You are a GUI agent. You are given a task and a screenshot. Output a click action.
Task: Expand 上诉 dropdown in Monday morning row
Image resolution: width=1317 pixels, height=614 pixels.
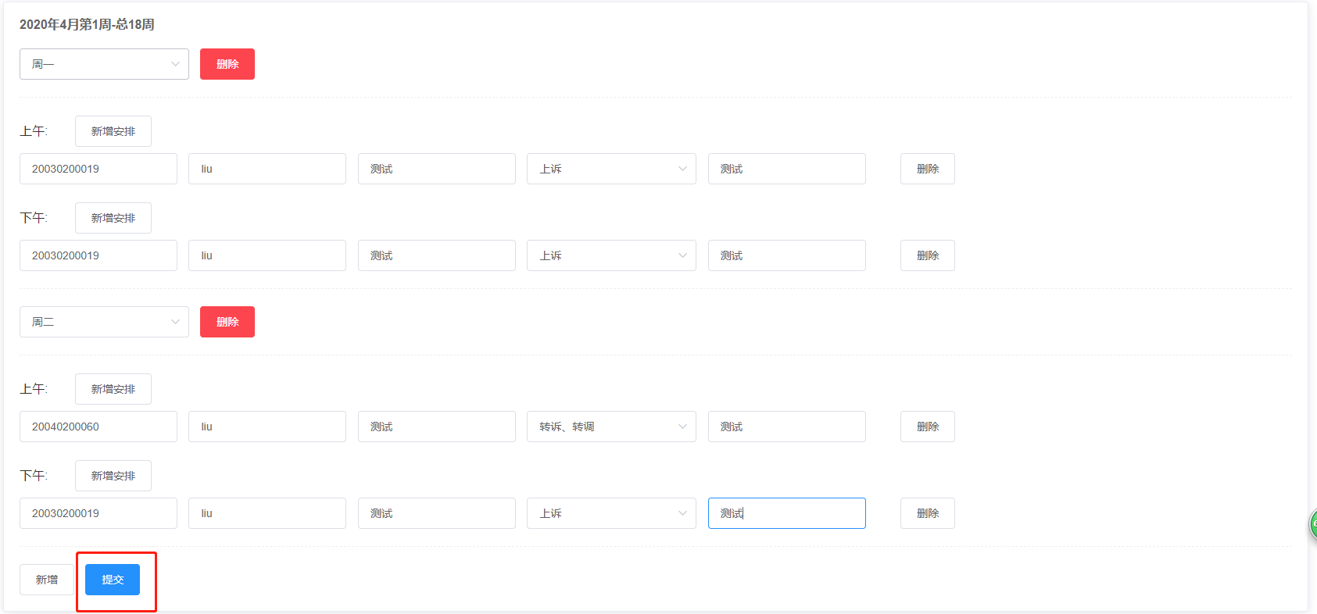[611, 169]
